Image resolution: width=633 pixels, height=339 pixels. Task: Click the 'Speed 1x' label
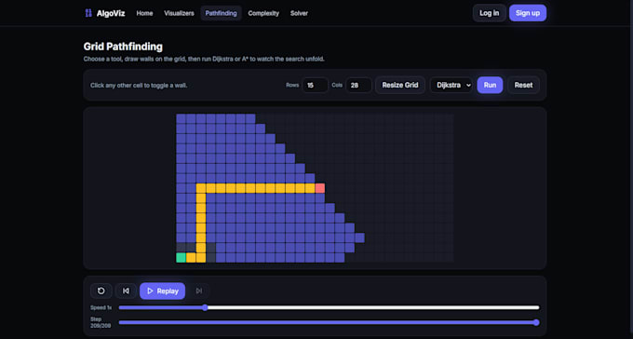101,307
